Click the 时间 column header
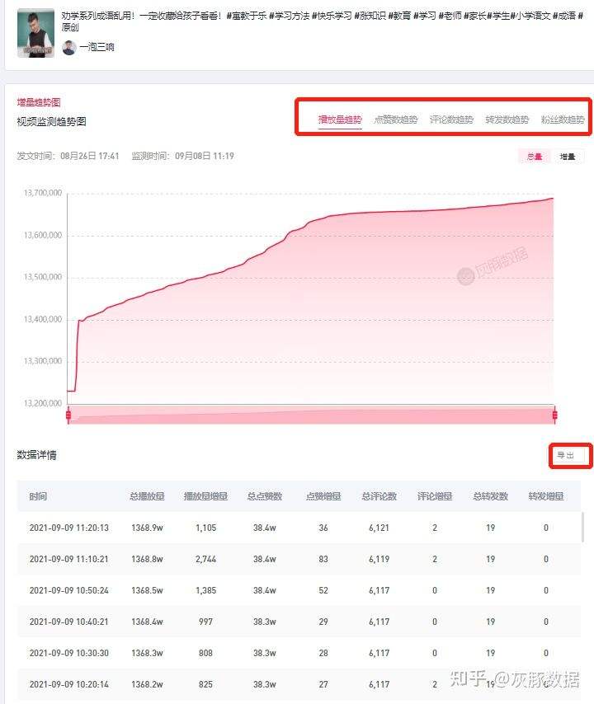594x704 pixels. 38,496
